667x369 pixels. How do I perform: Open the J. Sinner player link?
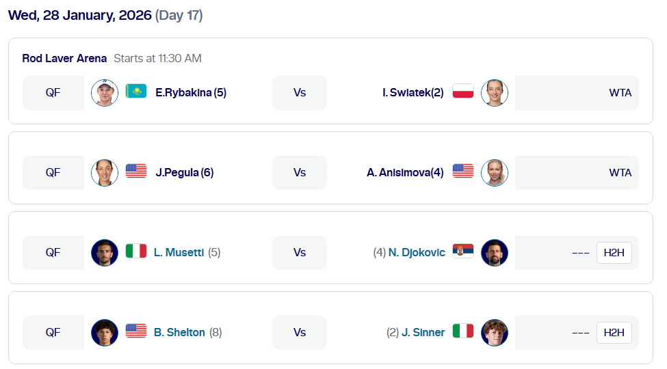423,333
